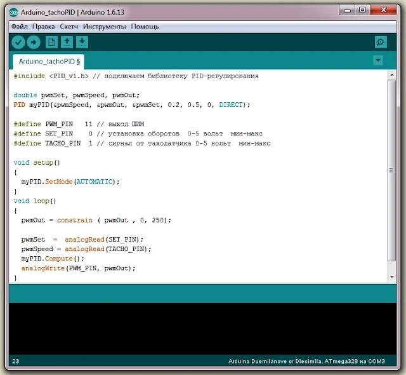Save the sketch with the down-arrow icon
Image resolution: width=406 pixels, height=375 pixels.
pos(82,43)
